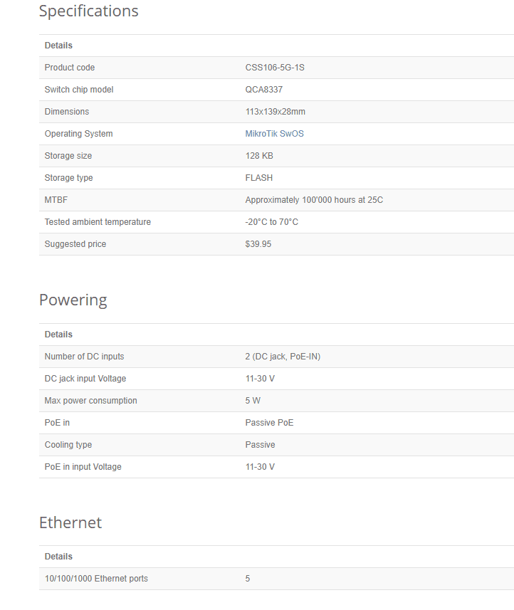Image resolution: width=514 pixels, height=610 pixels.
Task: Select the 113x139x28mm dimensions value
Action: (x=275, y=112)
